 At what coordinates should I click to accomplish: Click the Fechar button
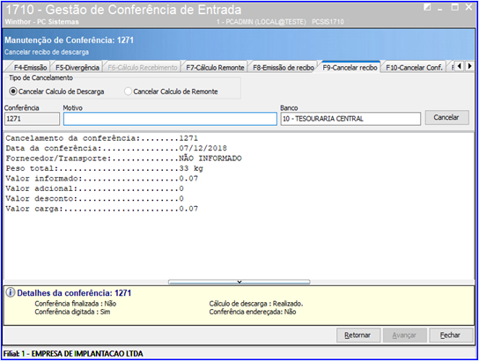coord(451,335)
